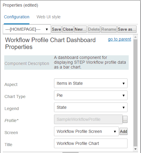Click the Close button in toolbar
The height and width of the screenshot is (153, 141).
coord(68,29)
